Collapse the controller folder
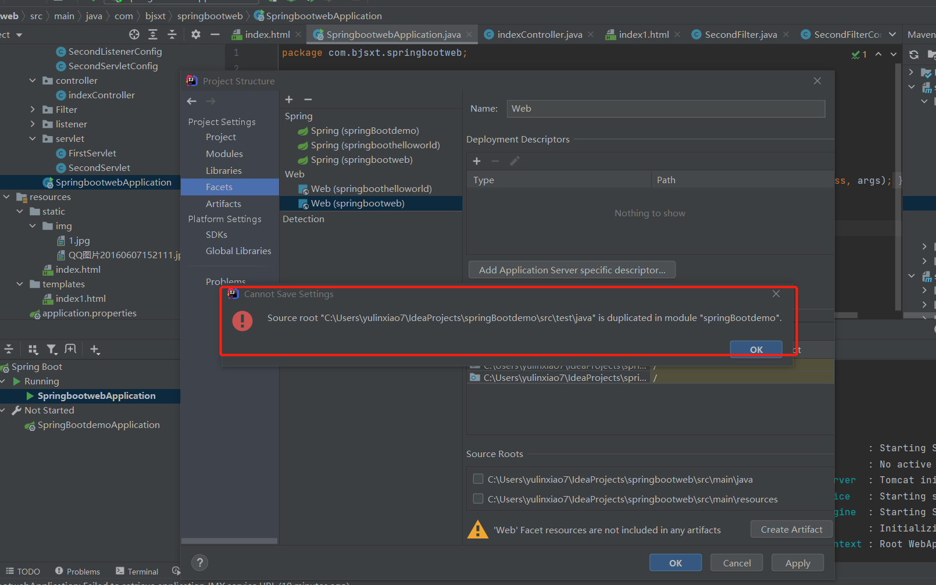This screenshot has width=936, height=585. 33,81
